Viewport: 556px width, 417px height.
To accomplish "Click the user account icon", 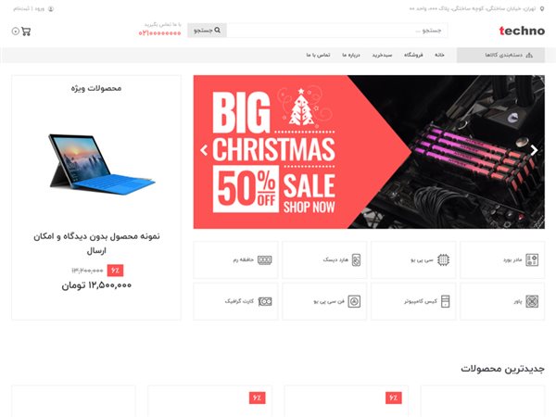I will 51,9.
